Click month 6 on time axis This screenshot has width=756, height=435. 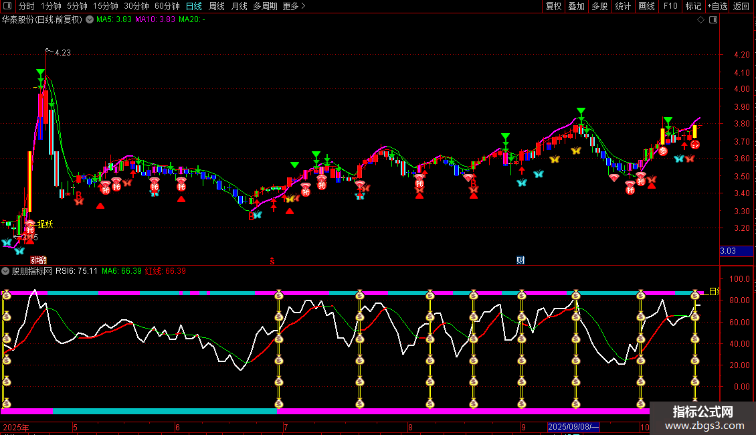click(177, 427)
